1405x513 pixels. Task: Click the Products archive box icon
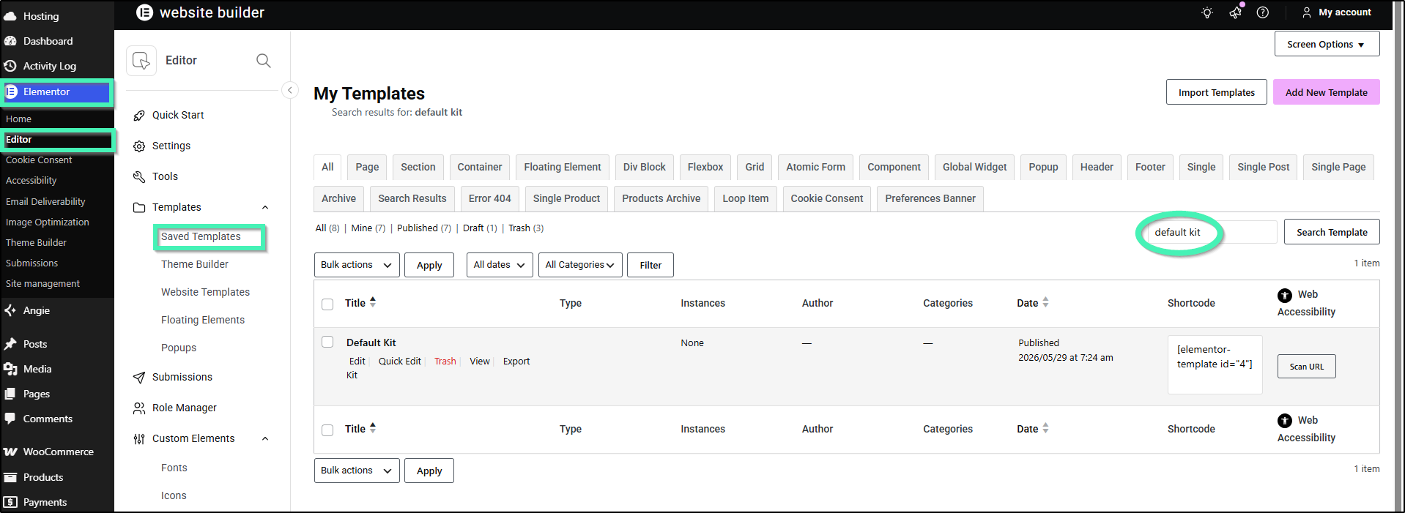click(10, 477)
